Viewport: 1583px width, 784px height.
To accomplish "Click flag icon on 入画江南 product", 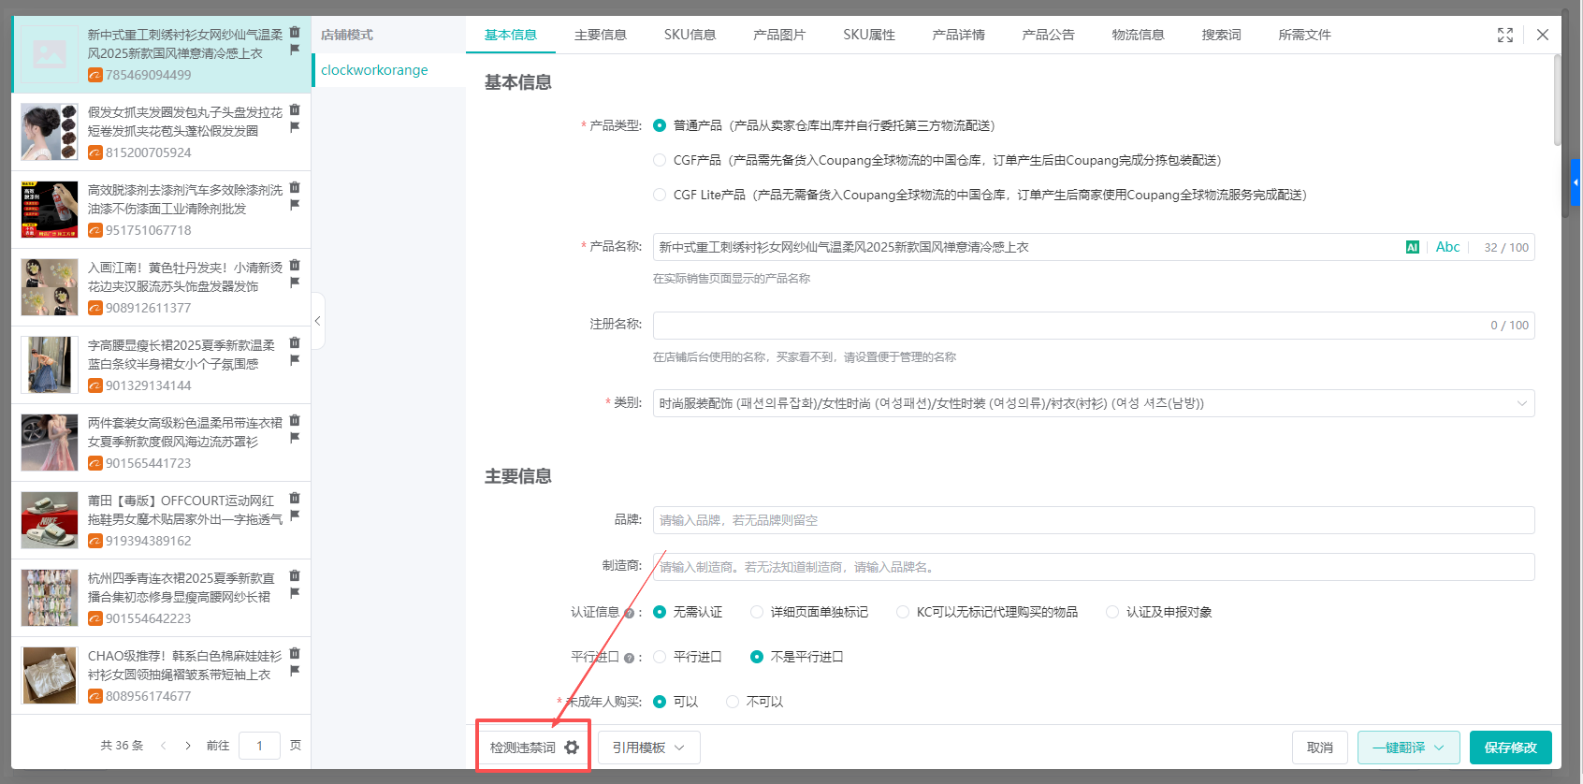I will pyautogui.click(x=295, y=283).
